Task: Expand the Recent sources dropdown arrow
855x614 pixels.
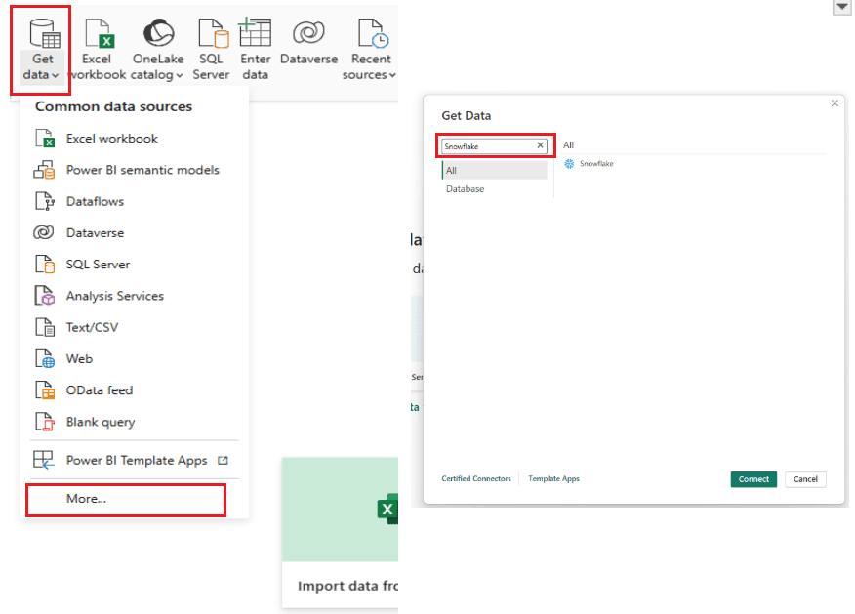Action: point(392,75)
